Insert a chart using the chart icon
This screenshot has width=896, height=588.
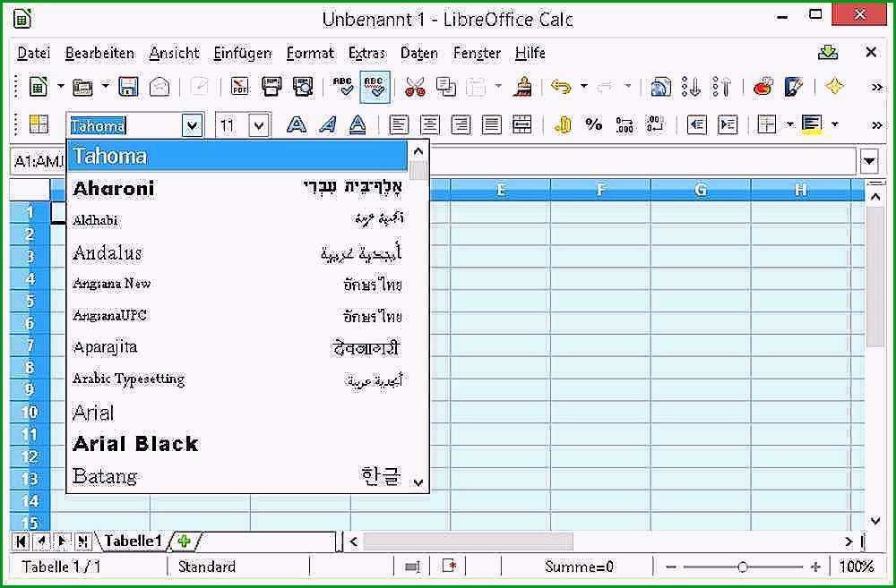762,87
